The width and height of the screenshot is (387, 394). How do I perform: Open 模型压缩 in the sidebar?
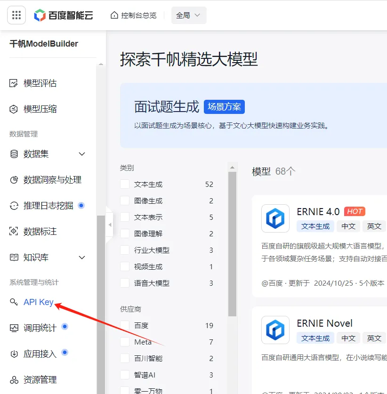pos(40,109)
